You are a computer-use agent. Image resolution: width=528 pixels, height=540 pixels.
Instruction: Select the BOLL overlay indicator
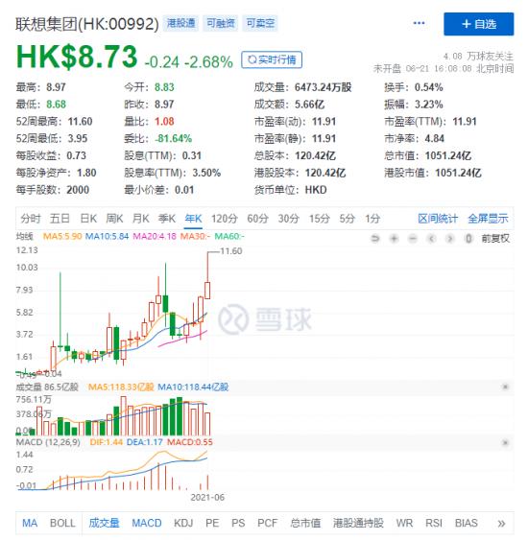tap(62, 523)
